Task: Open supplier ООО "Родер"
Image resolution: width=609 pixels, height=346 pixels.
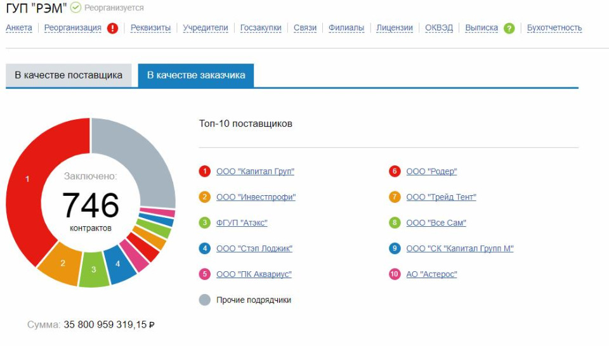Action: click(x=431, y=172)
